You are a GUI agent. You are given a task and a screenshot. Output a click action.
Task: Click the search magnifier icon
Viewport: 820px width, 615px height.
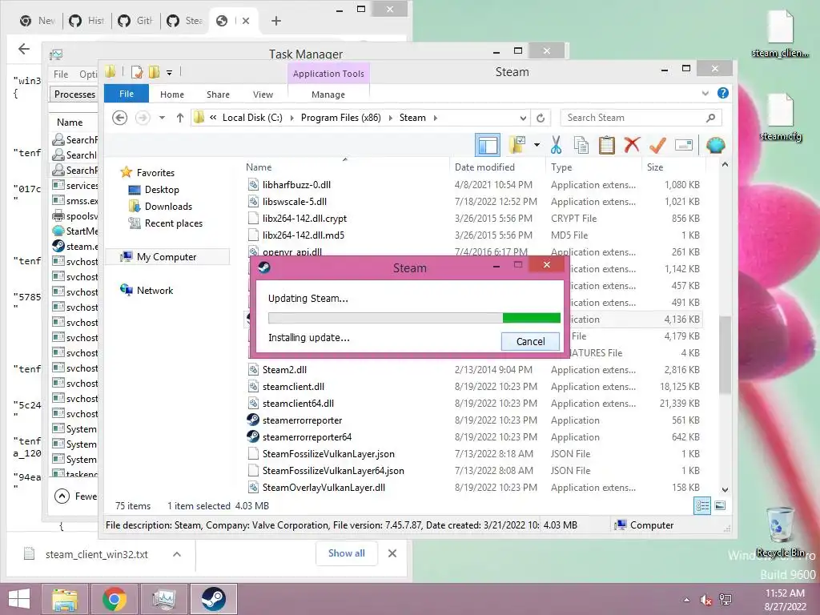710,118
